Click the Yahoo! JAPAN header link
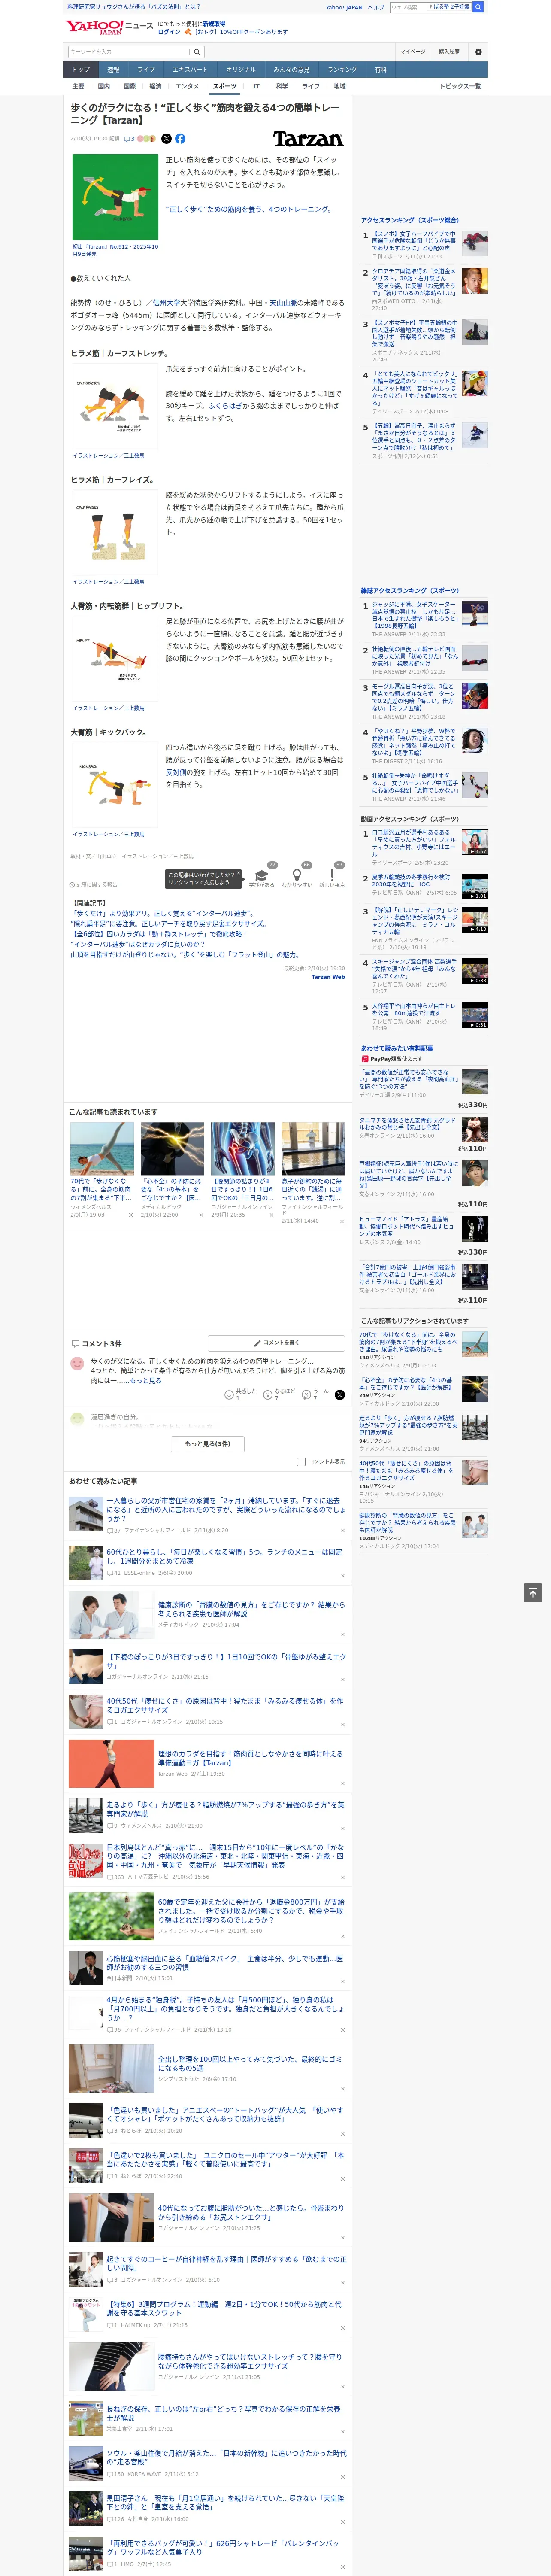 (x=344, y=7)
